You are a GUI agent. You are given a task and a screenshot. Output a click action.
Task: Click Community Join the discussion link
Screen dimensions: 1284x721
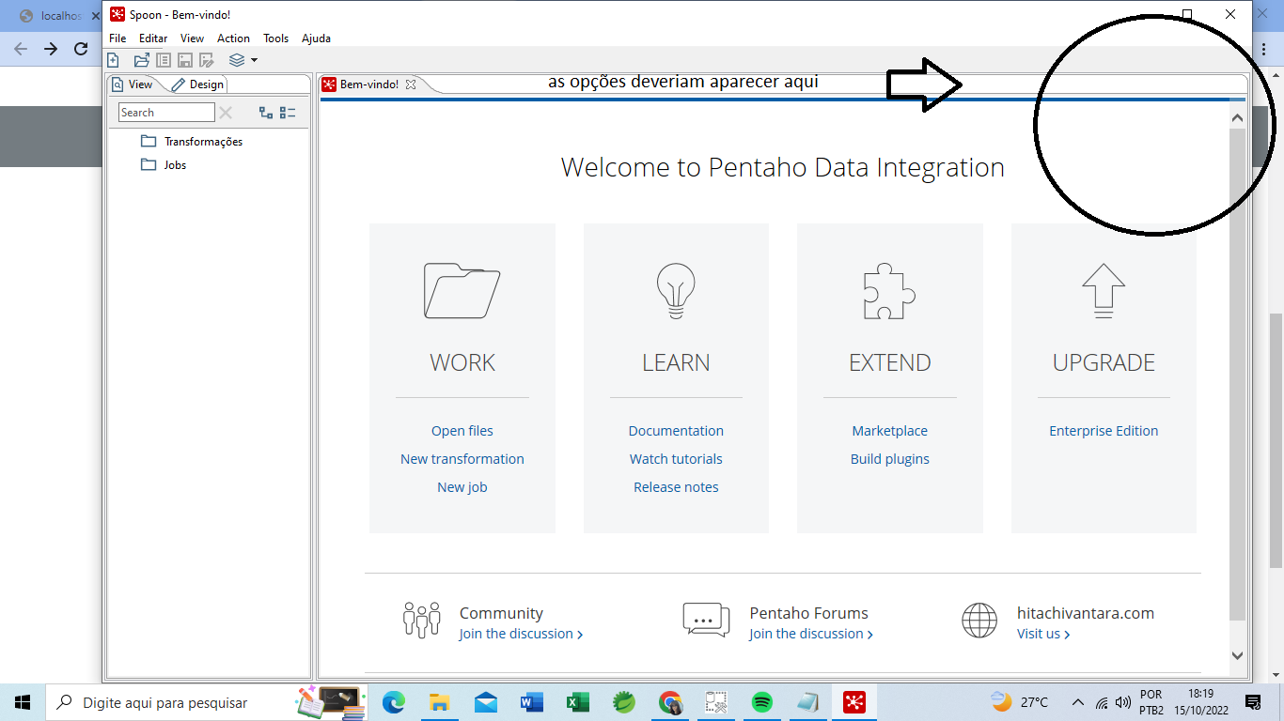(x=521, y=634)
